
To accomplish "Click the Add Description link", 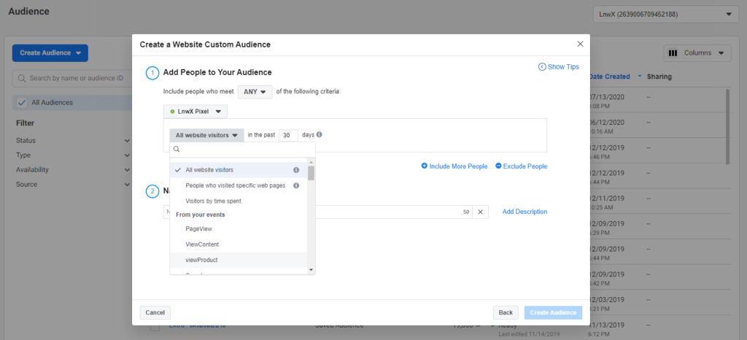I will [525, 212].
